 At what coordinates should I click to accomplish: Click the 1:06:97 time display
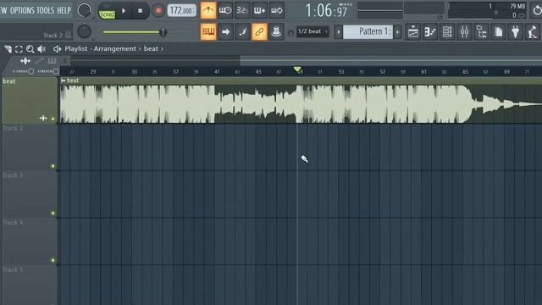click(326, 11)
